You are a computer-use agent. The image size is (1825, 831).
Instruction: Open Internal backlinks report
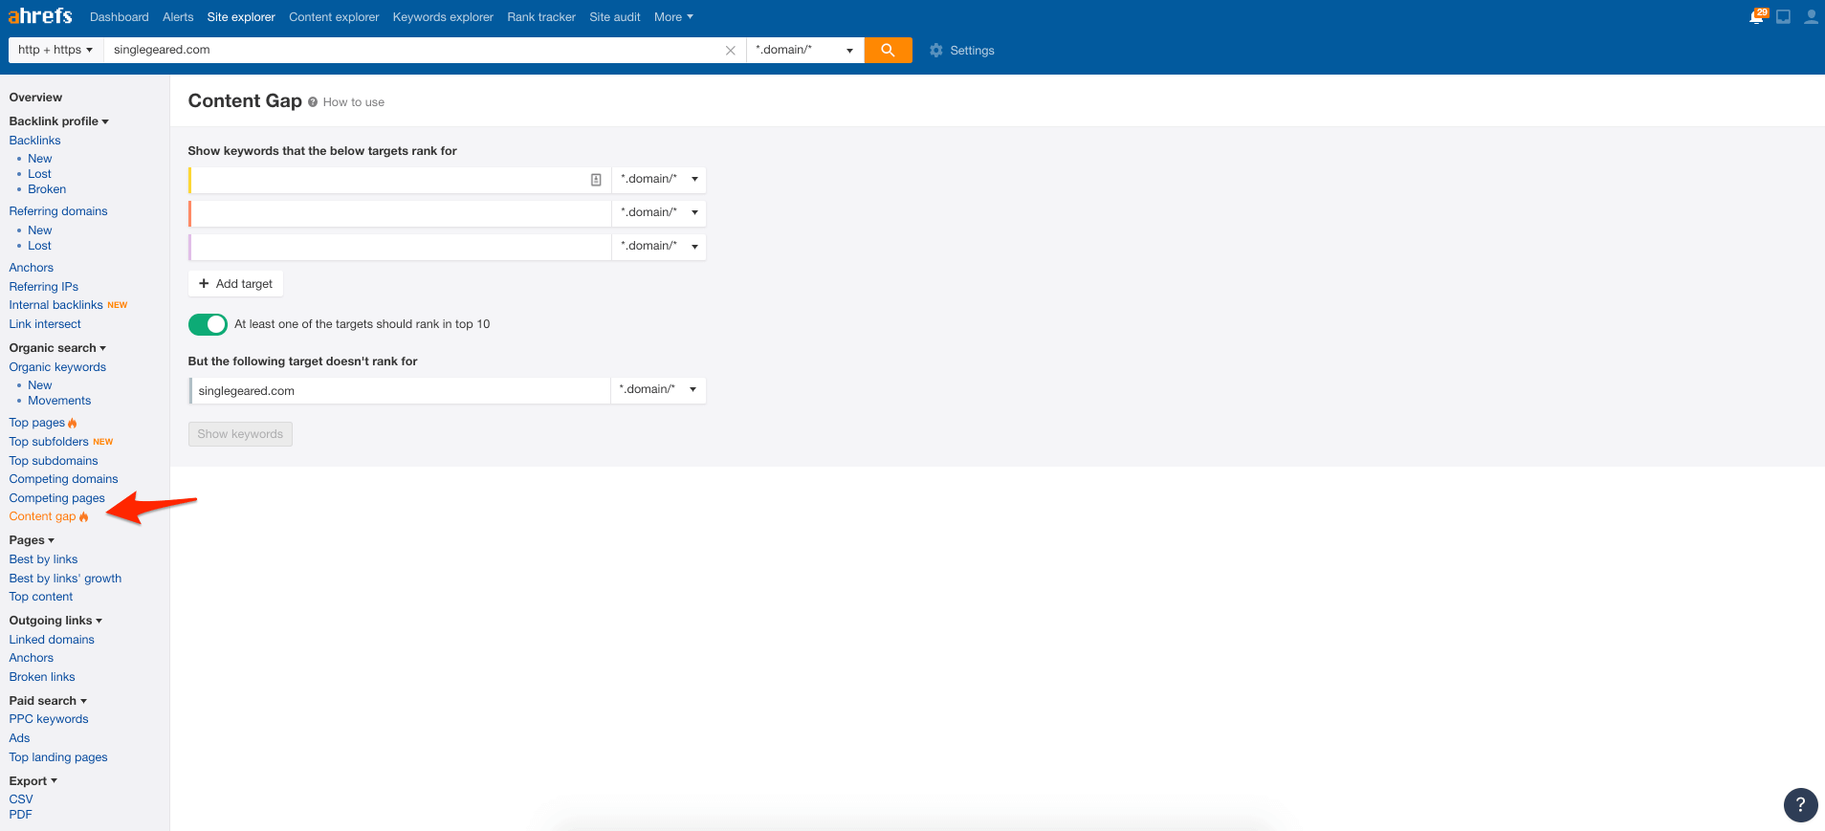(55, 305)
